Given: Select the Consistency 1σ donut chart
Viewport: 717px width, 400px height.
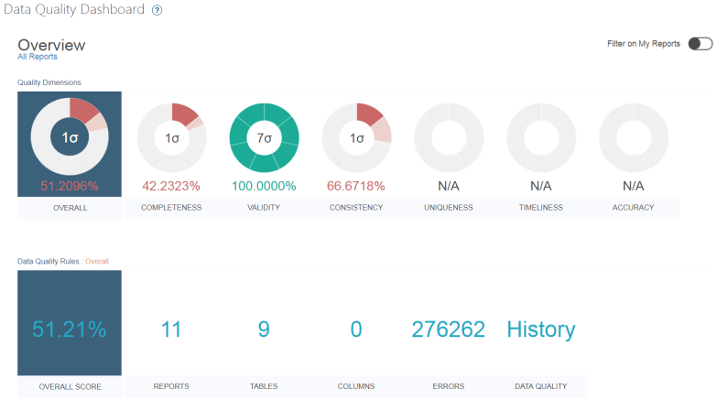Looking at the screenshot, I should (357, 137).
